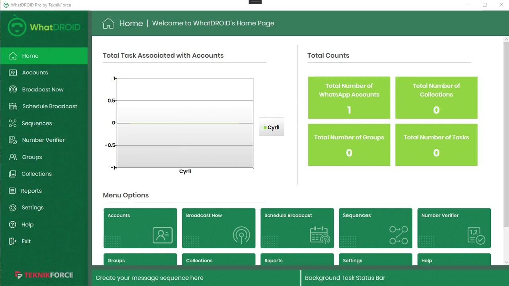The width and height of the screenshot is (509, 286).
Task: Click the Help question-mark icon in sidebar
Action: pos(13,224)
